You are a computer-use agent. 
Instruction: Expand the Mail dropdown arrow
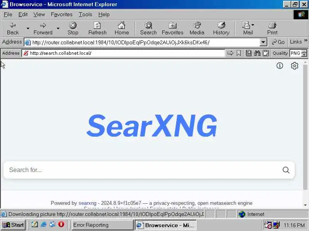tap(253, 25)
